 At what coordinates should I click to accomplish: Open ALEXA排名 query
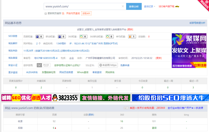coord(32,72)
